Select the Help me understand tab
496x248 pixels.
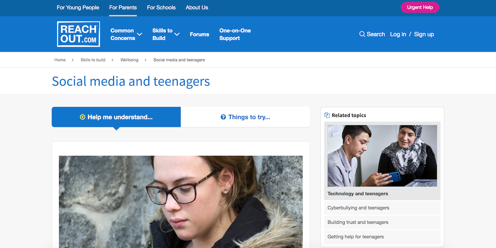click(116, 117)
